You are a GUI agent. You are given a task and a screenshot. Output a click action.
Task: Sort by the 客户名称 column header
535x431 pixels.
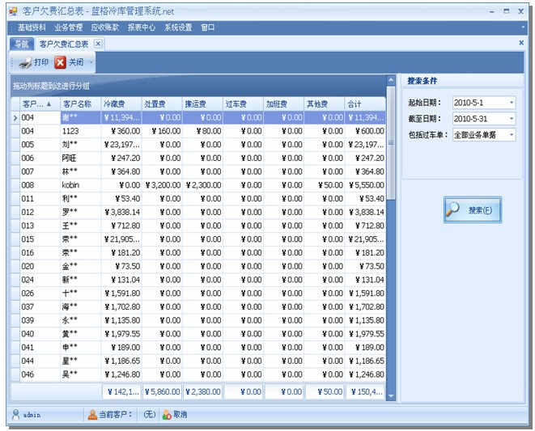tap(80, 104)
